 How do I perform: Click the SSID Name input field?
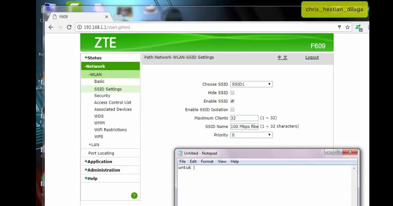pos(244,126)
